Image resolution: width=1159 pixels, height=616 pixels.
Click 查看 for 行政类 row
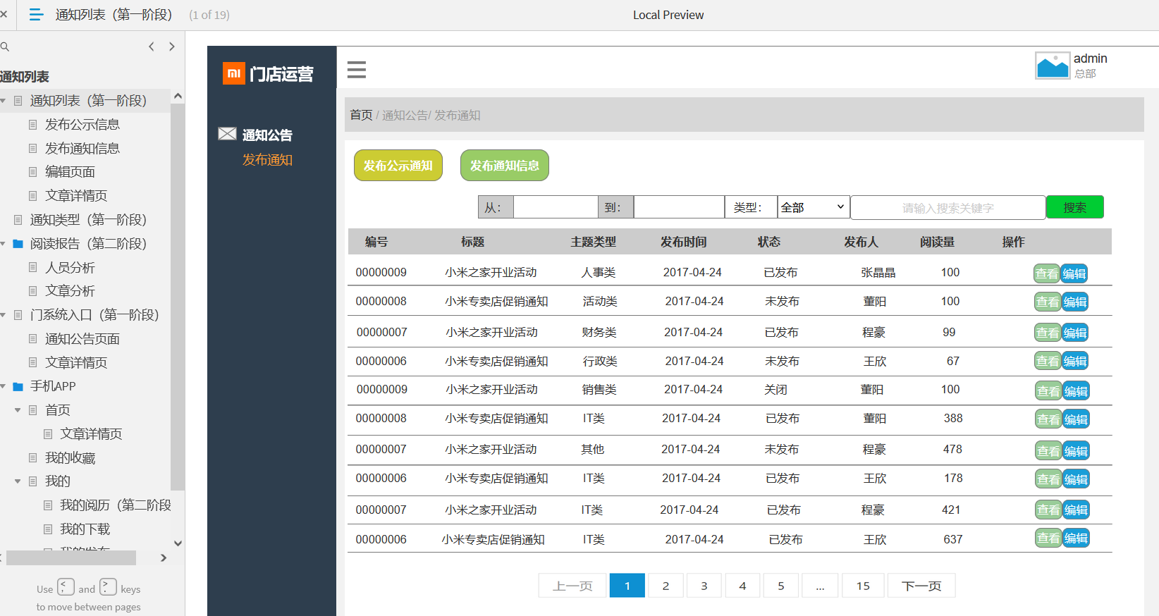tap(1047, 362)
